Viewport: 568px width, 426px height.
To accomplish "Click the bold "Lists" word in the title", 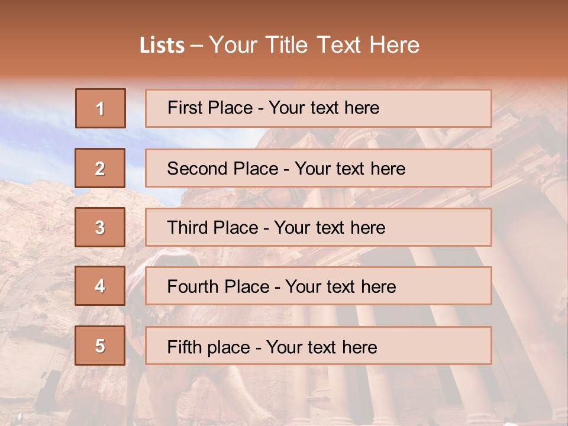I will [x=162, y=46].
